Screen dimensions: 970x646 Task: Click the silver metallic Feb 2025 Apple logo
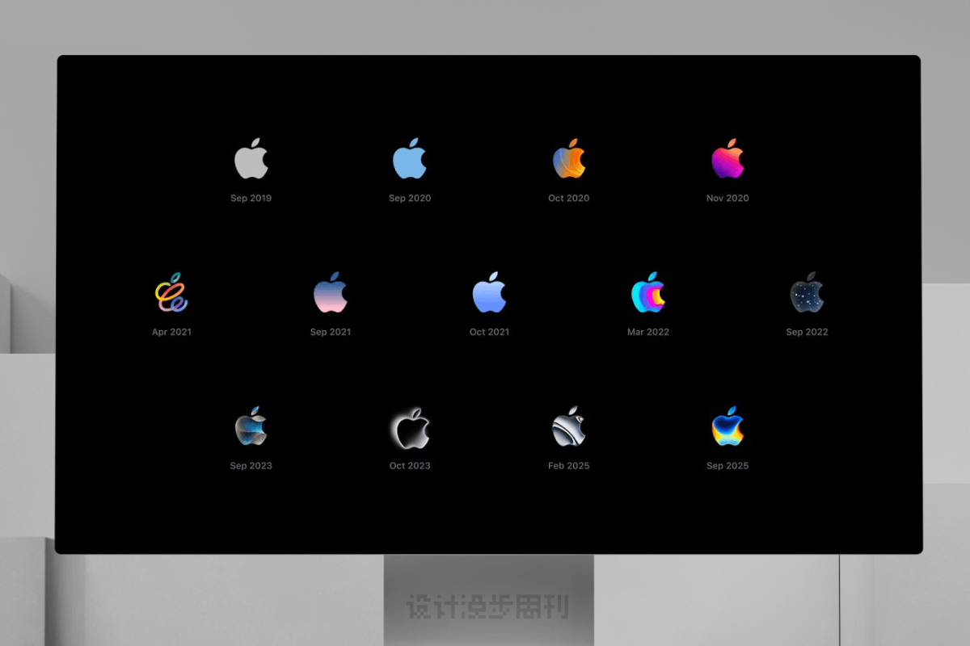(x=568, y=428)
